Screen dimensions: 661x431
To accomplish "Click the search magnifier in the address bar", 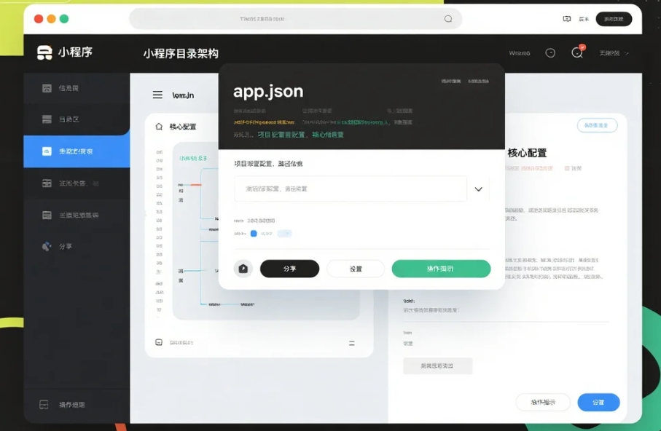I will [448, 19].
